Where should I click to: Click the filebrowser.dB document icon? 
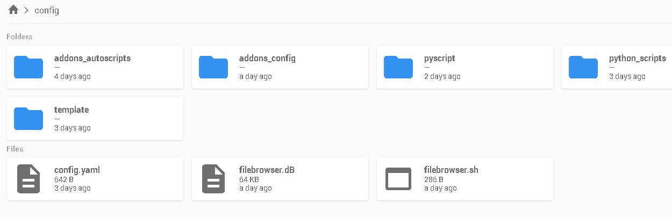tap(213, 179)
